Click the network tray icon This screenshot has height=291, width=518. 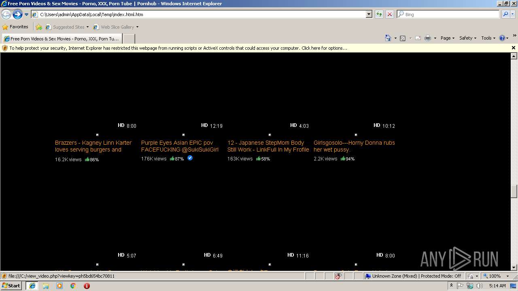(x=470, y=286)
